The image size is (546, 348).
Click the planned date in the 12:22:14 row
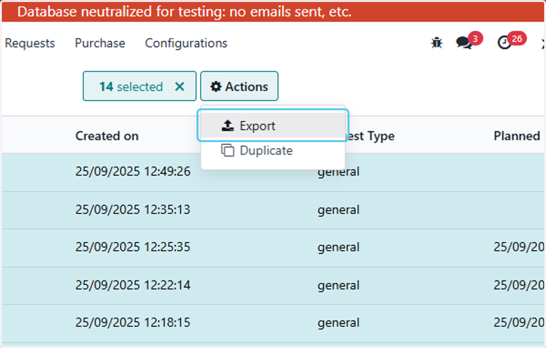pos(519,285)
